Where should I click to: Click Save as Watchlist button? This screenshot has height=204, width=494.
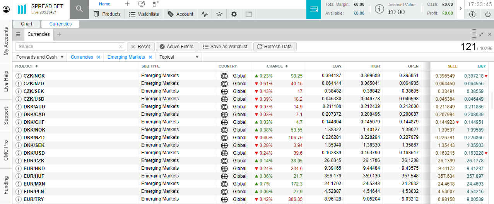pos(226,47)
